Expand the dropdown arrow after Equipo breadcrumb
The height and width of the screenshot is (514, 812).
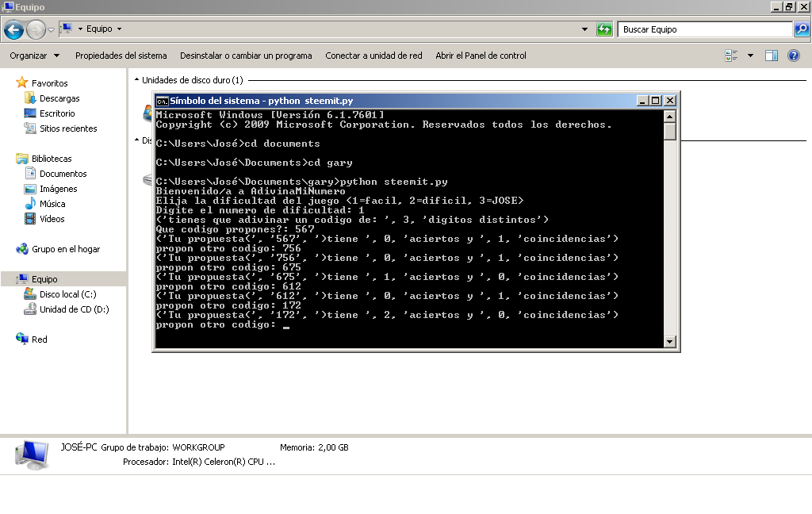119,29
